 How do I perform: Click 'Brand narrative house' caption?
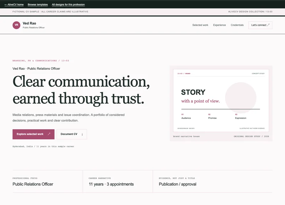pos(186,136)
